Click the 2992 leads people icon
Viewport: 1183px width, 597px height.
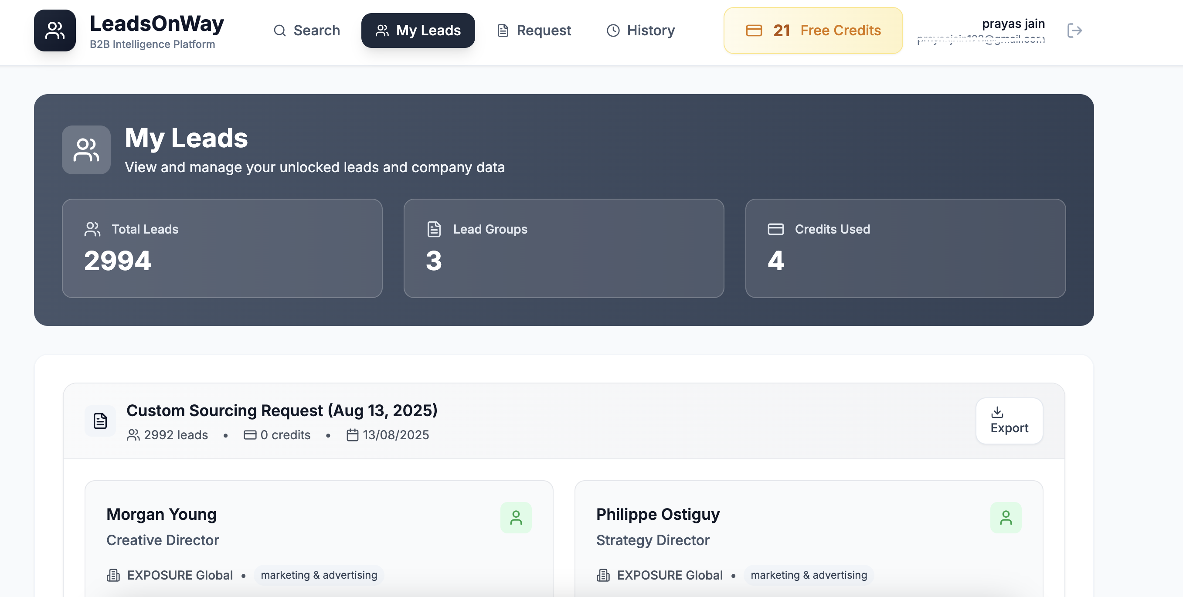(x=133, y=435)
